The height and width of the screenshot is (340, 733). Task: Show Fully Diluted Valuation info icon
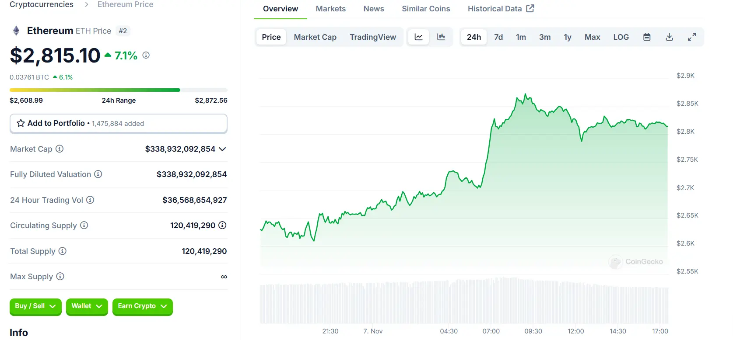click(98, 174)
